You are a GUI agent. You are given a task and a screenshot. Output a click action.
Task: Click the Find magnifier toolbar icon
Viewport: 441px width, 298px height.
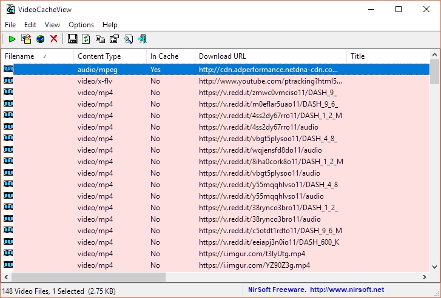129,39
